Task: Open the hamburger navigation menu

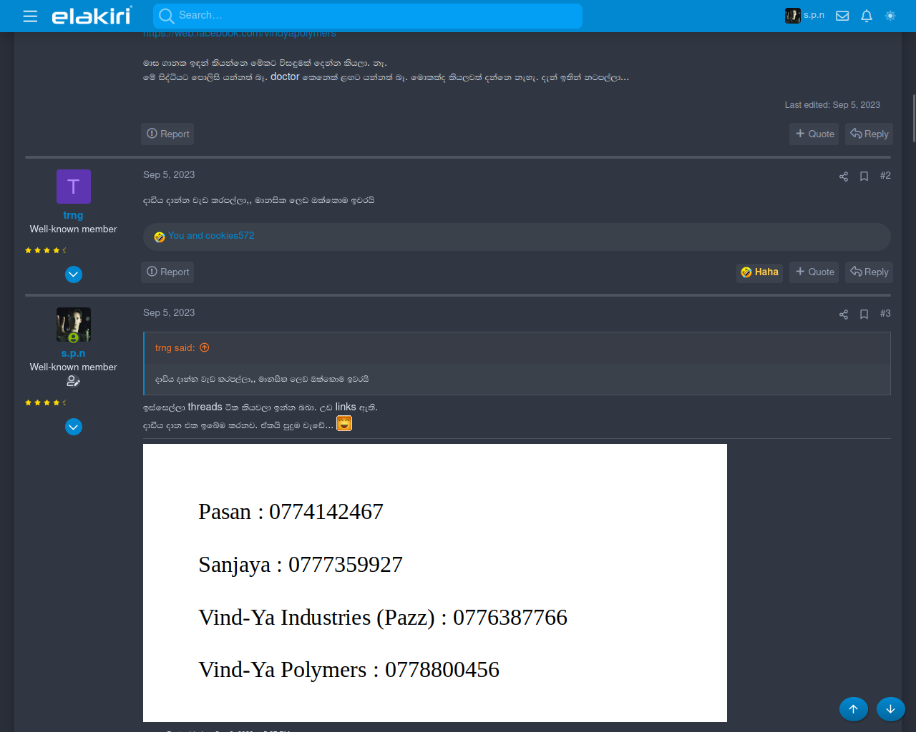Action: (30, 16)
